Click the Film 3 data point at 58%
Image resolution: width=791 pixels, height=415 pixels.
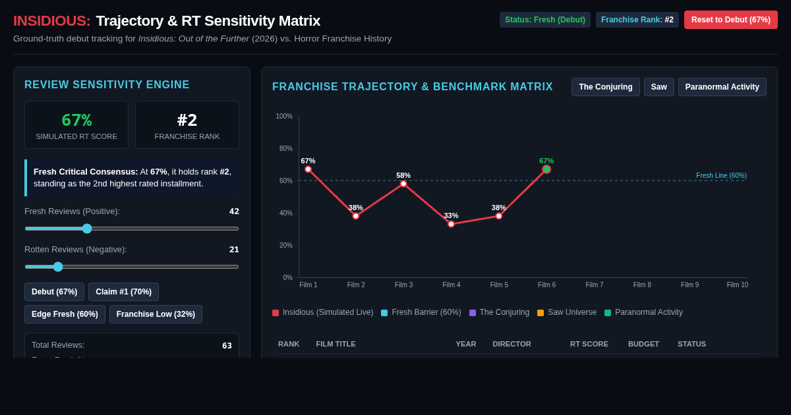403,184
